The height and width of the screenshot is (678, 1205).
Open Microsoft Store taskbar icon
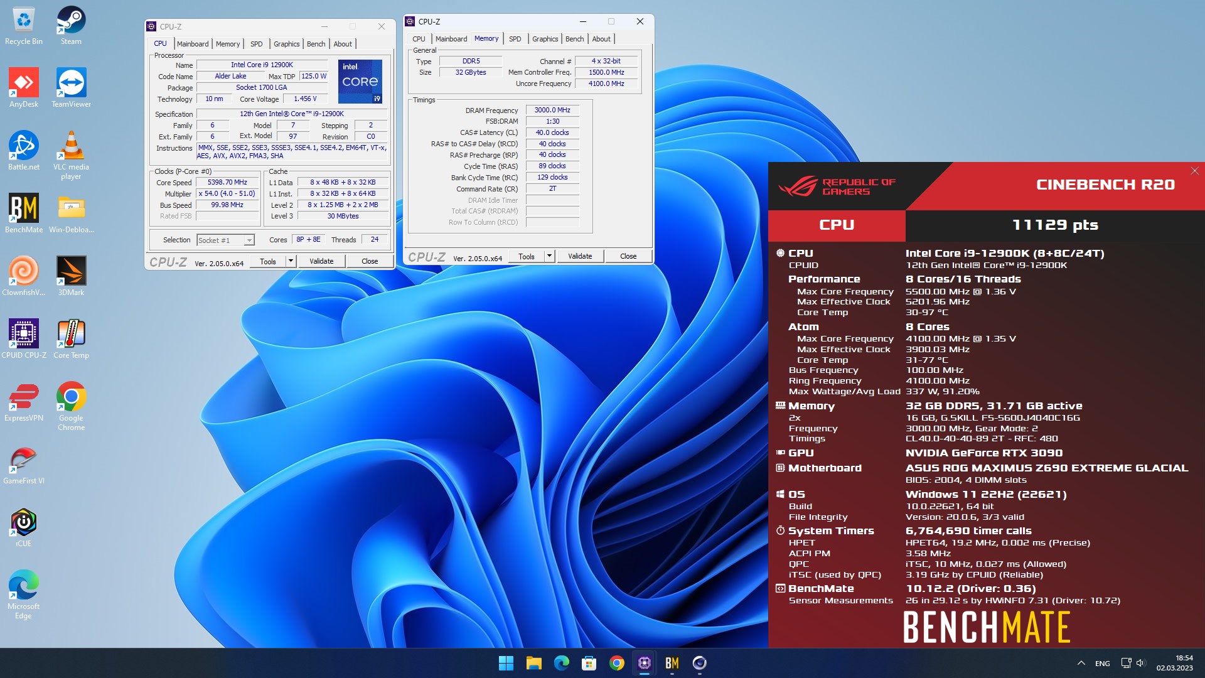coord(589,663)
